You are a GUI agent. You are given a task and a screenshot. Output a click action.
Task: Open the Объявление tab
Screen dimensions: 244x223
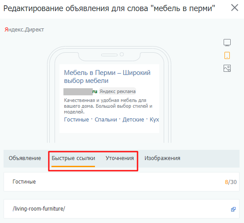tap(25, 158)
